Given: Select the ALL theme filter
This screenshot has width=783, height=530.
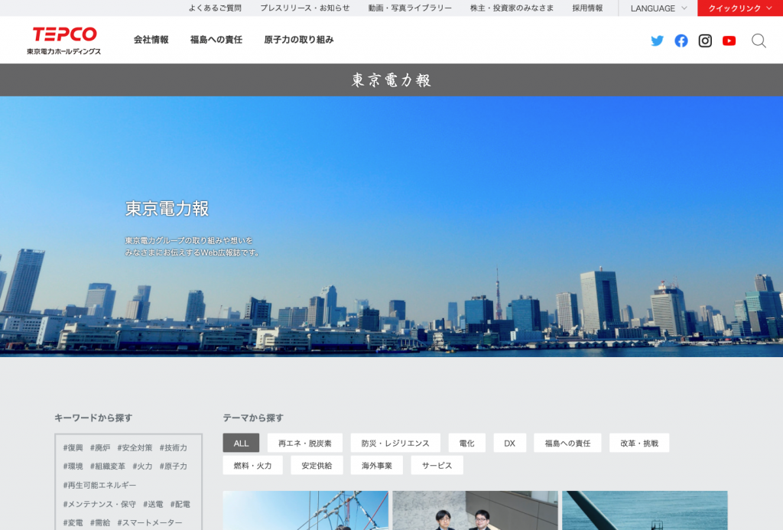Looking at the screenshot, I should click(x=241, y=444).
